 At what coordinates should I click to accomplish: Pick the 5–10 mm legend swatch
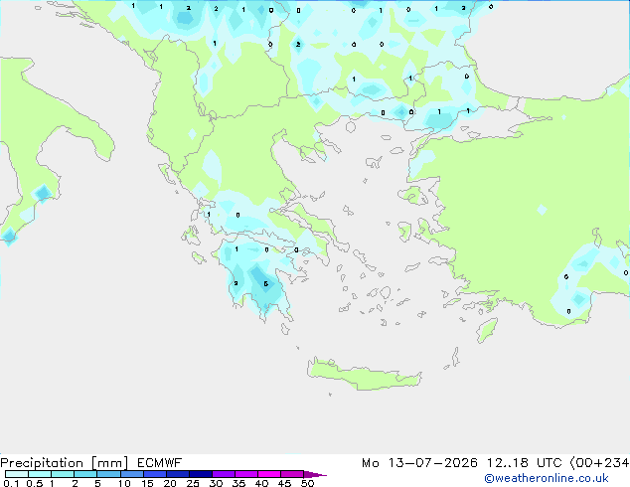point(108,474)
